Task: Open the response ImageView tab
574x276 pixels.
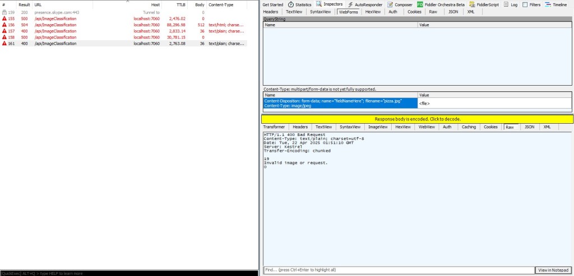Action: (x=377, y=127)
